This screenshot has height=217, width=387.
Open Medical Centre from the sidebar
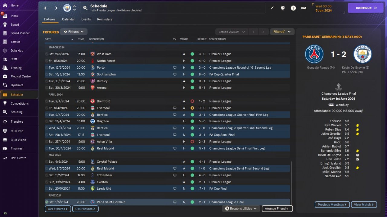(19, 76)
